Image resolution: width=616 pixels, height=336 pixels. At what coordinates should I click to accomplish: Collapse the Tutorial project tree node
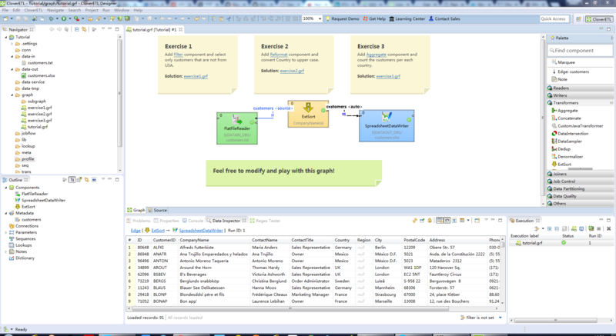(x=6, y=37)
